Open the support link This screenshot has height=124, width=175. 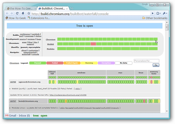click(x=30, y=44)
